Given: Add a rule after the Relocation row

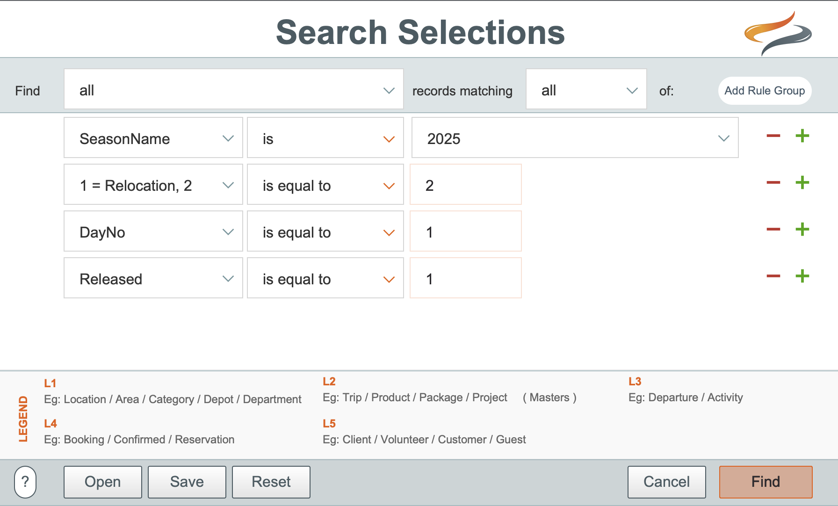Looking at the screenshot, I should 802,183.
